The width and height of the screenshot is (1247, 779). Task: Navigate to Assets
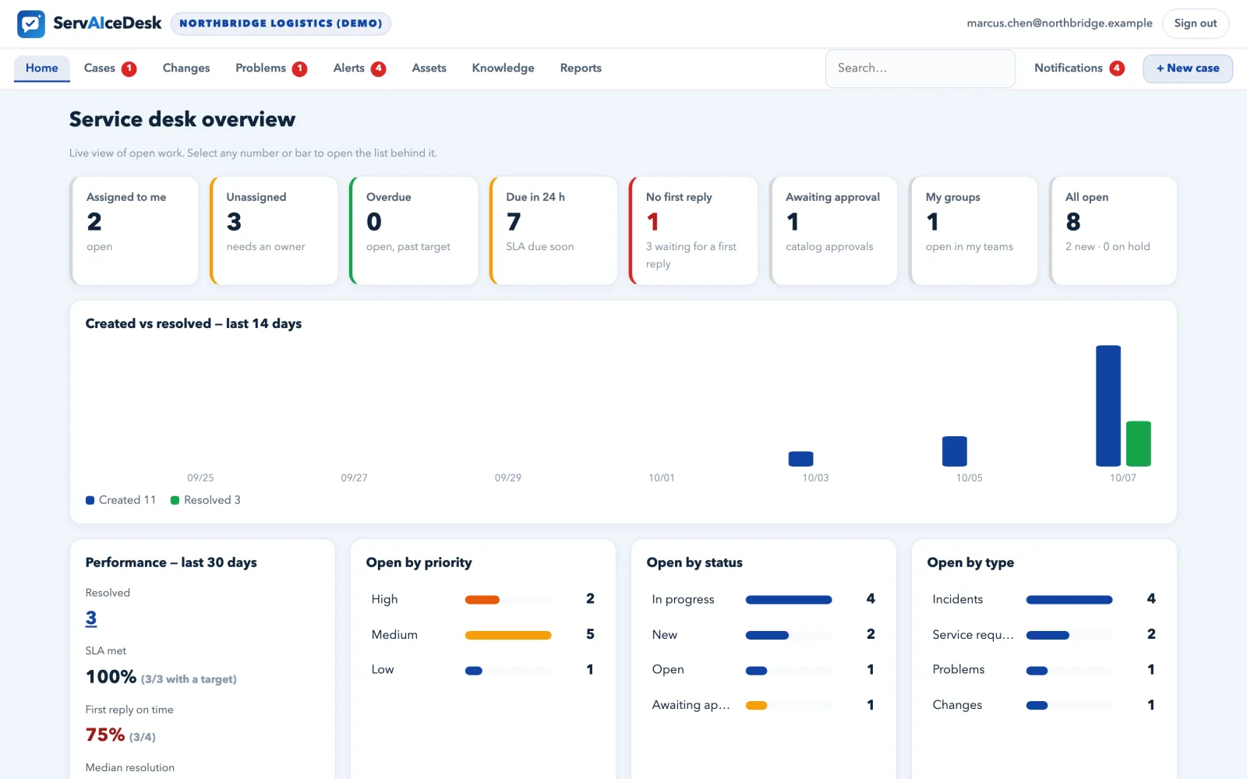pos(429,69)
